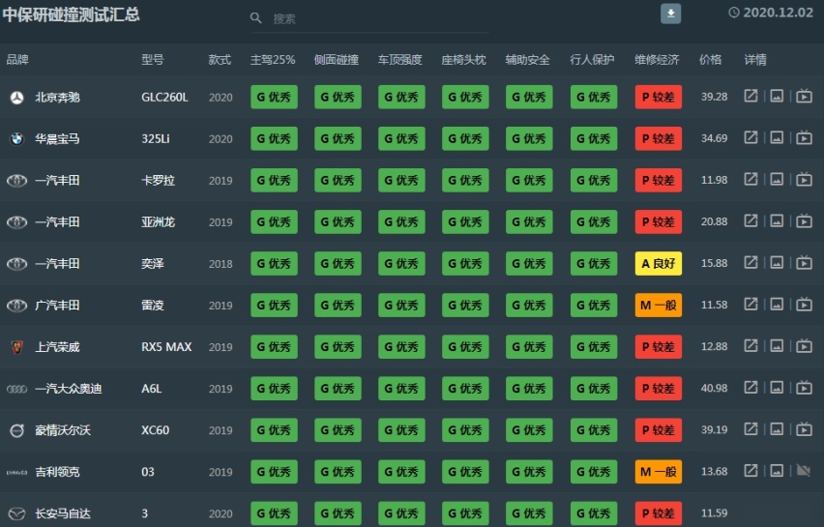
Task: Click disabled video icon for 吉利领克 03
Action: point(804,470)
